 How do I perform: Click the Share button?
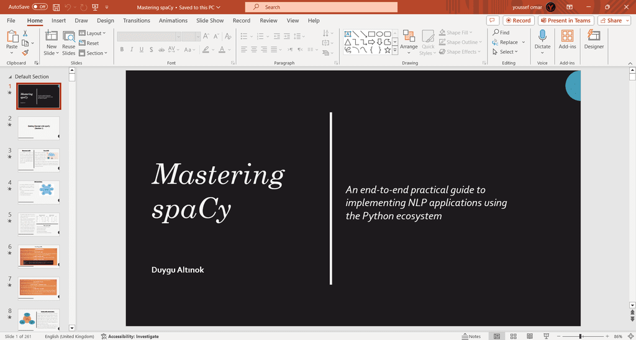click(x=614, y=20)
